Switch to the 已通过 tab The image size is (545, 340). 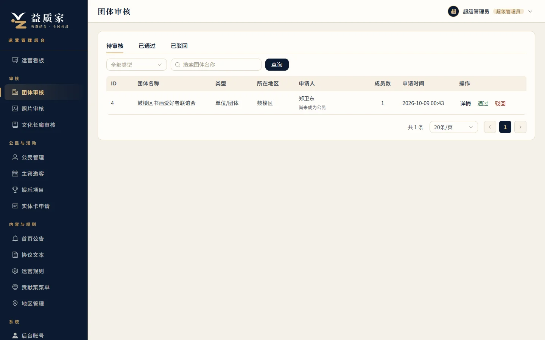point(147,46)
